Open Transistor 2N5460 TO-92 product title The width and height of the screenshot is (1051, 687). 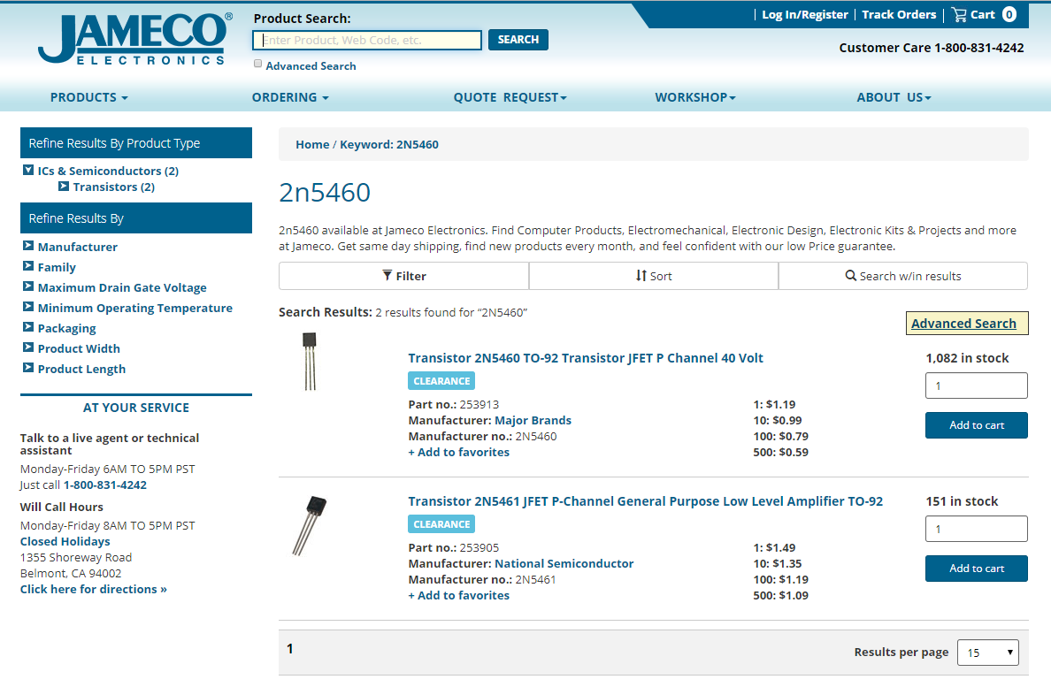coord(586,358)
